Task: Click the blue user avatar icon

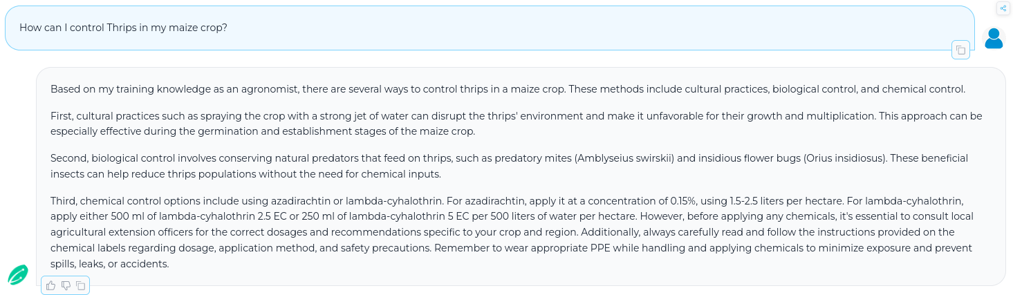Action: click(x=994, y=39)
